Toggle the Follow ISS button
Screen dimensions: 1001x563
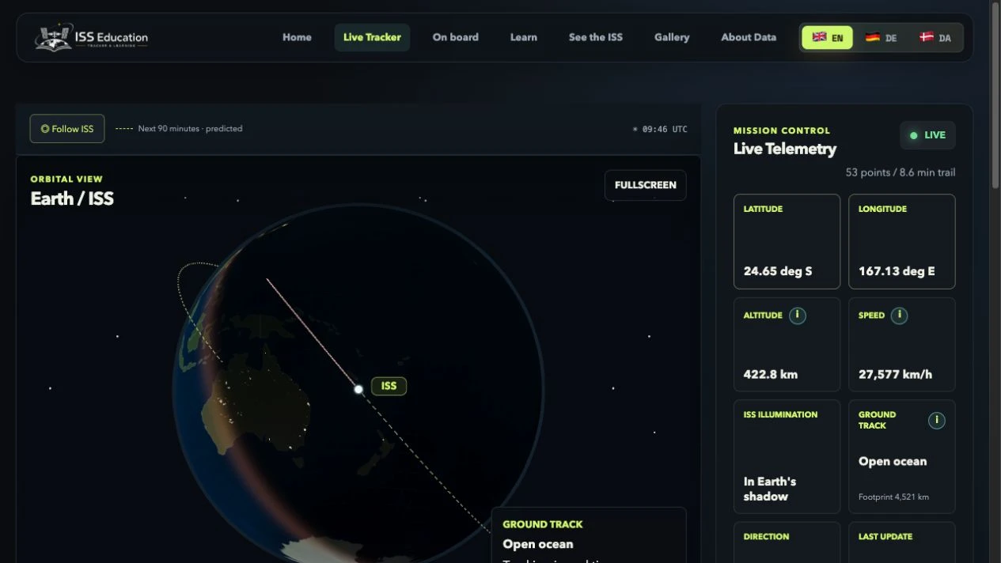[67, 129]
